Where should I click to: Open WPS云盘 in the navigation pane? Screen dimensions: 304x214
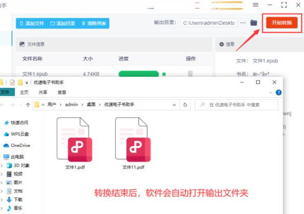pos(16,134)
